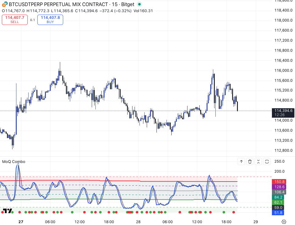295x225 pixels.
Task: Delete the MoQ Combo pane
Action: [250, 162]
